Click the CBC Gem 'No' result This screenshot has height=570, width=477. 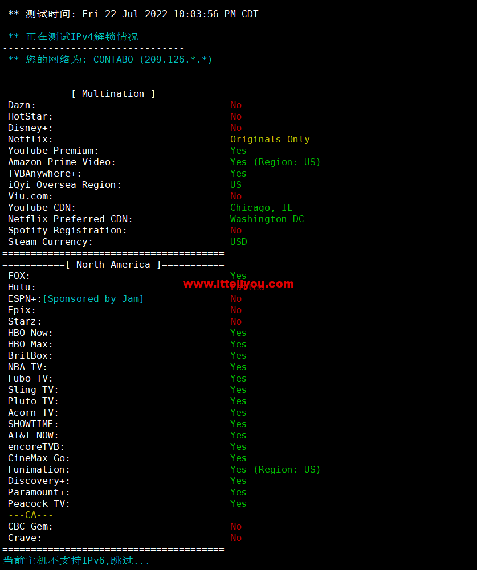[x=236, y=526]
